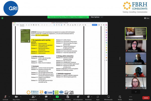151x101 pixels.
Task: Open the Chat panel
Action: 46,97
